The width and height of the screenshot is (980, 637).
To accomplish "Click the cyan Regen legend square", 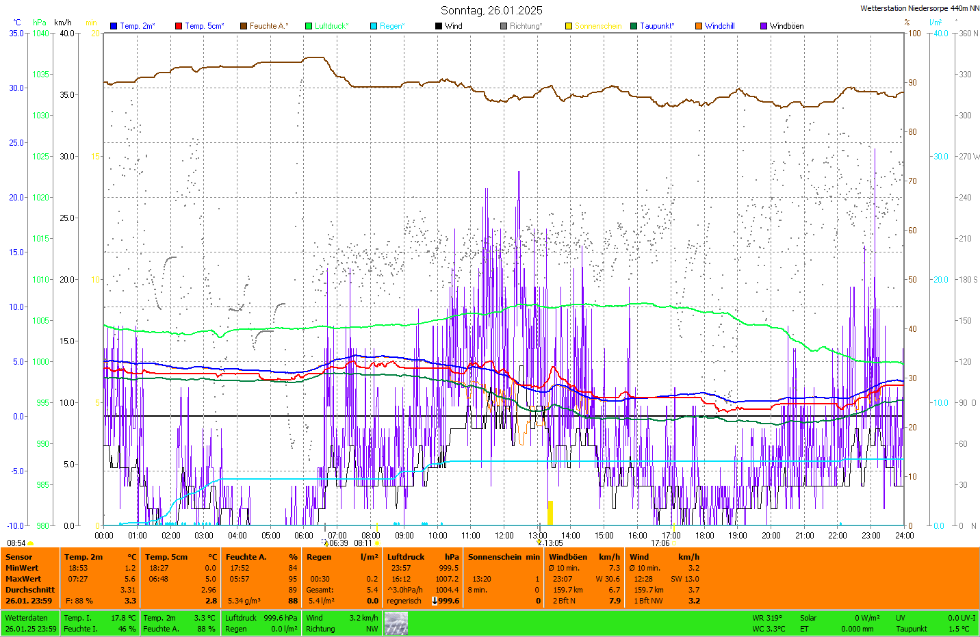I will 374,26.
